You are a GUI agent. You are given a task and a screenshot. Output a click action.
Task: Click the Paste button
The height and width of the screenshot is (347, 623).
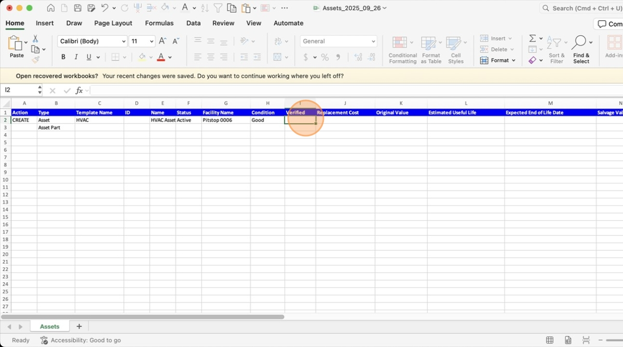click(17, 48)
